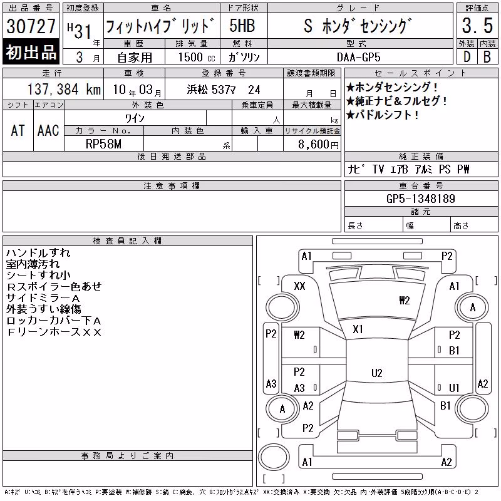Select the spare tire circle at bottom left
This screenshot has height=501, width=501.
pyautogui.click(x=274, y=457)
